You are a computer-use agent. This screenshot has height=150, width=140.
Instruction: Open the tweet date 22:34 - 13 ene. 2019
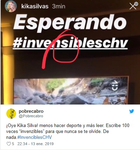point(35,144)
